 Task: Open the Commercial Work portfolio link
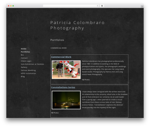click(x=61, y=57)
